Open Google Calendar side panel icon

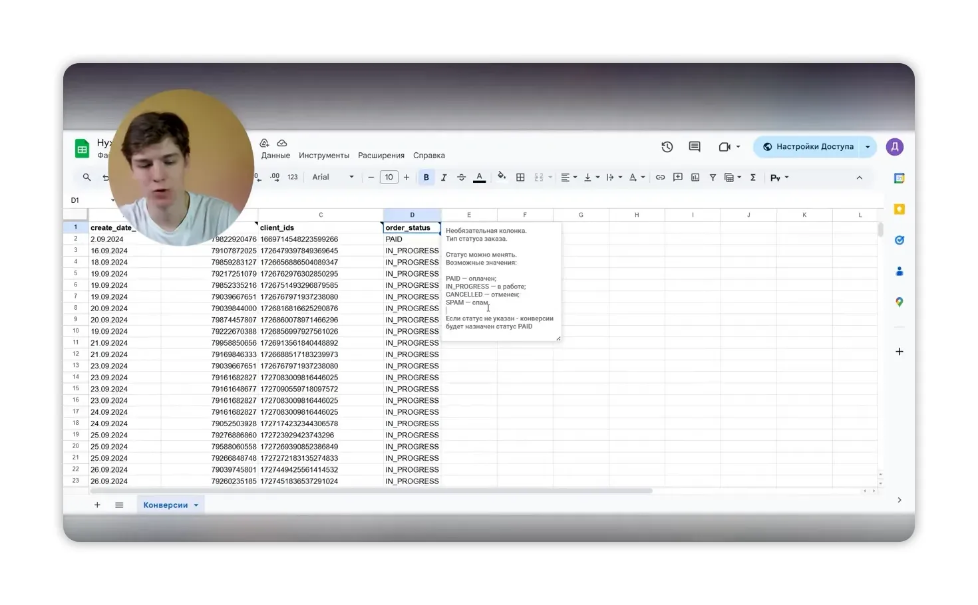[899, 178]
